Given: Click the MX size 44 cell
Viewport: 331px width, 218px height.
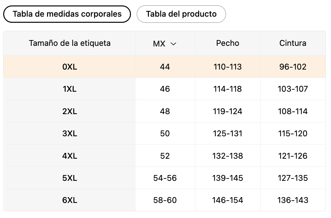Looking at the screenshot, I should pyautogui.click(x=165, y=67).
